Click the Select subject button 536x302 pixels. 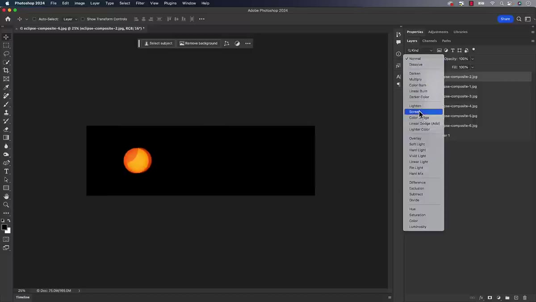coord(158,43)
